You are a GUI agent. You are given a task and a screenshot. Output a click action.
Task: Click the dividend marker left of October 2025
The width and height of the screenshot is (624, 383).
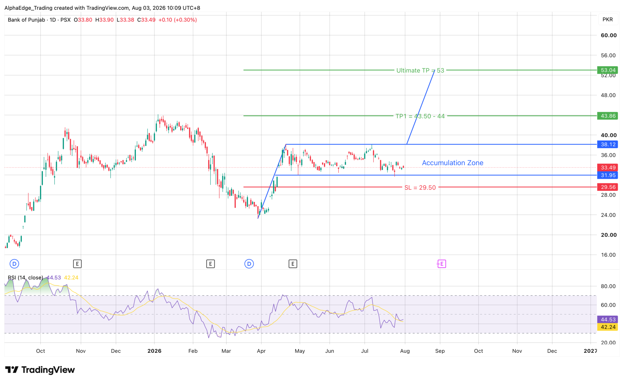pyautogui.click(x=14, y=264)
